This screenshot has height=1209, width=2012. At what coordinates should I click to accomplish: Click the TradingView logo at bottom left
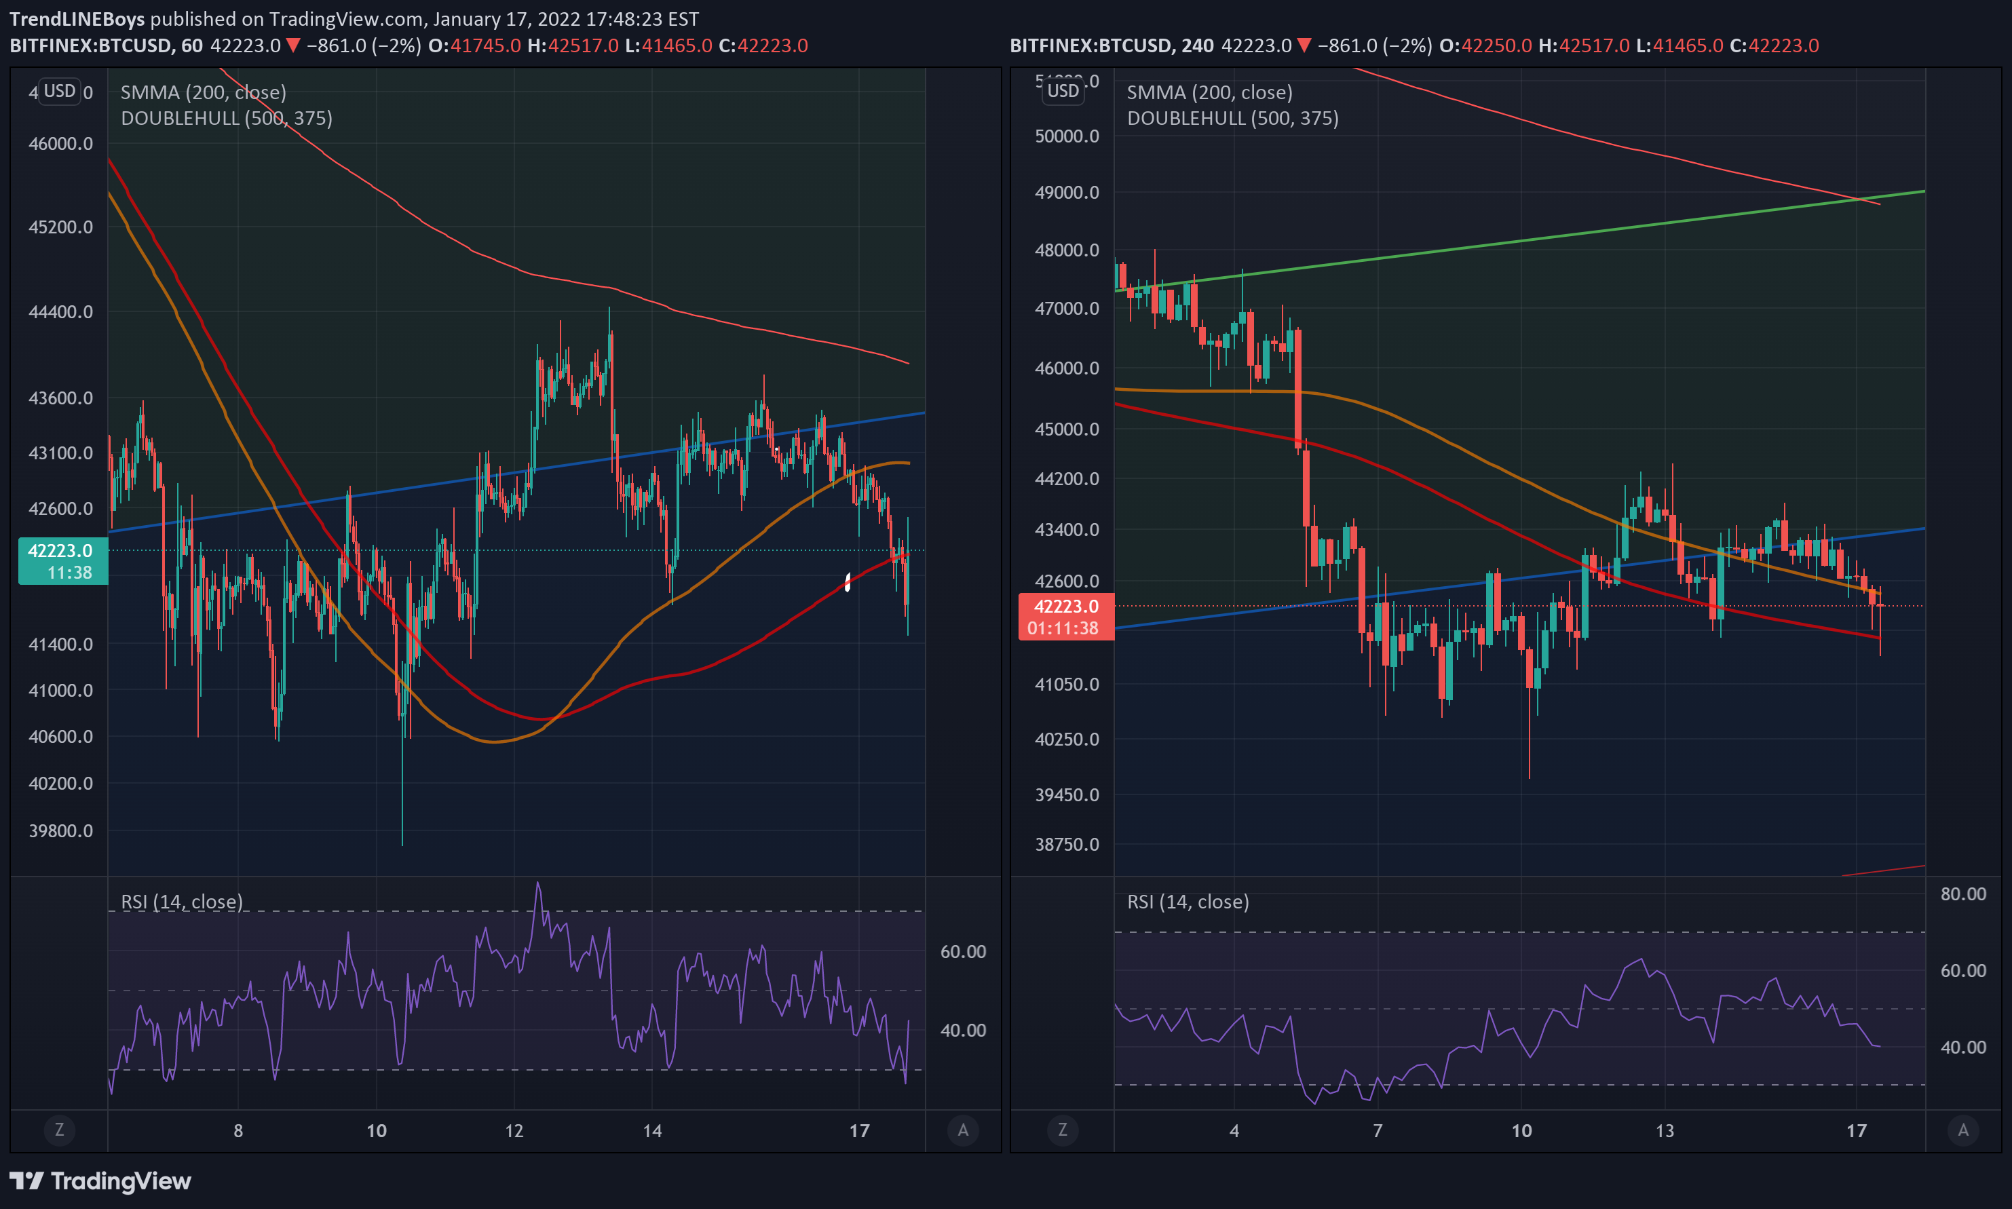click(100, 1181)
